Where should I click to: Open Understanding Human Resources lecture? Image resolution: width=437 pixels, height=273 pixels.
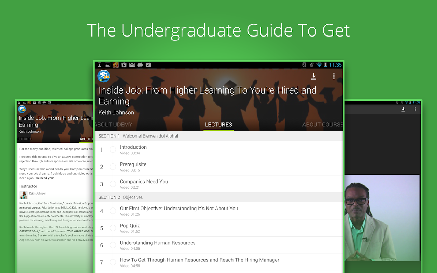[x=218, y=245]
